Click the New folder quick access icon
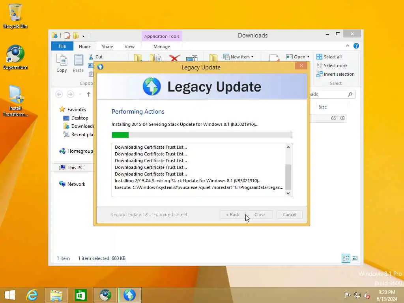404x303 pixels. [76, 35]
